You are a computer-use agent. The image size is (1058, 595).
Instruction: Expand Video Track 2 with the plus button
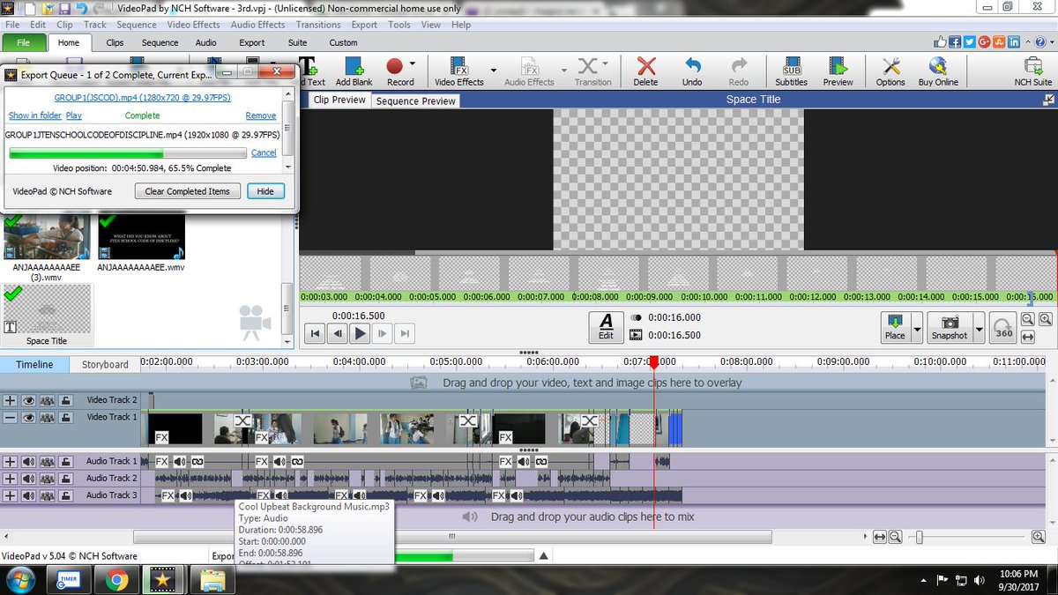[x=10, y=400]
